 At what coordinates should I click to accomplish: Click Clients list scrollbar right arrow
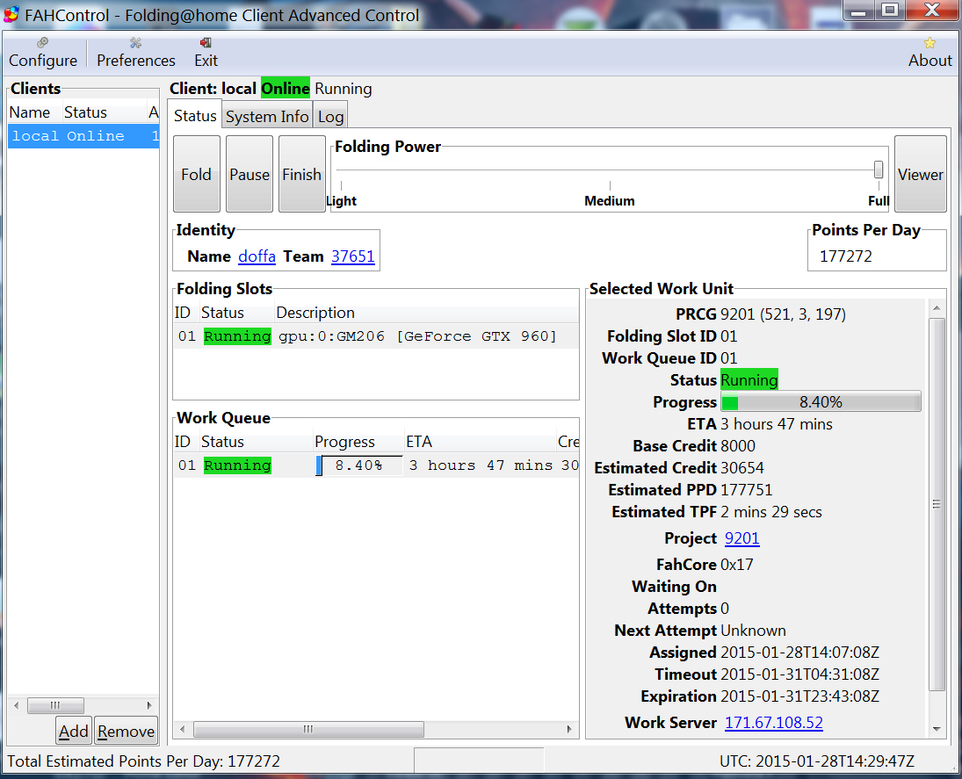coord(149,704)
